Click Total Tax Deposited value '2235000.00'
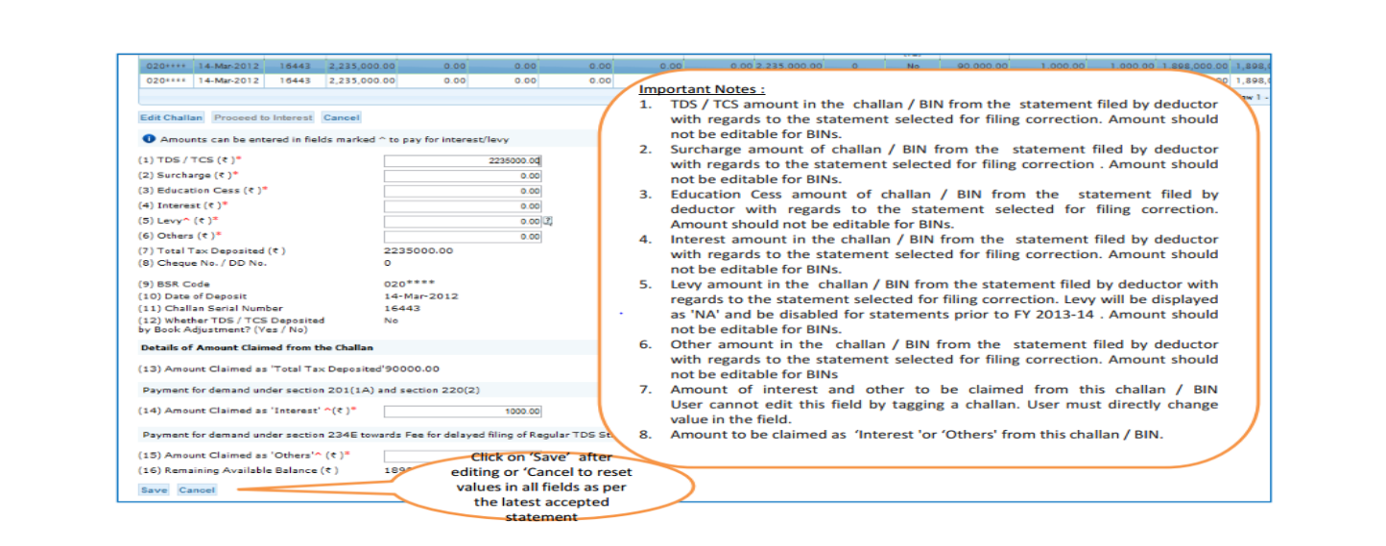 418,250
